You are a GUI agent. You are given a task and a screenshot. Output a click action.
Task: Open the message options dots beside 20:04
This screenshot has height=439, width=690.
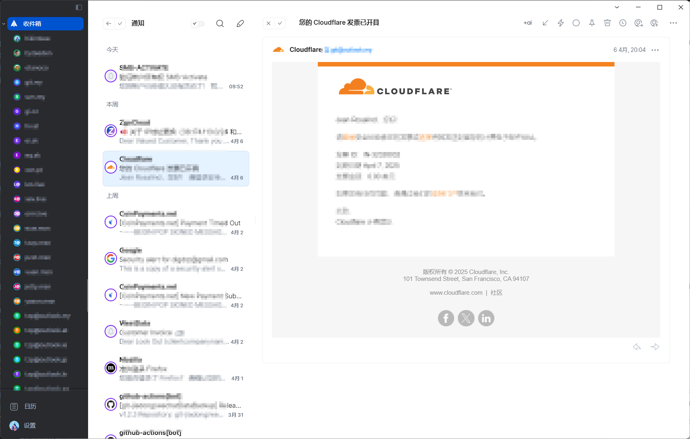pyautogui.click(x=655, y=50)
